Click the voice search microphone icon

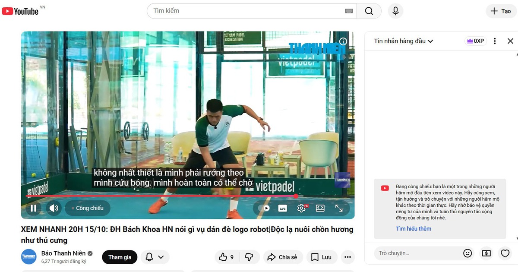tap(395, 11)
